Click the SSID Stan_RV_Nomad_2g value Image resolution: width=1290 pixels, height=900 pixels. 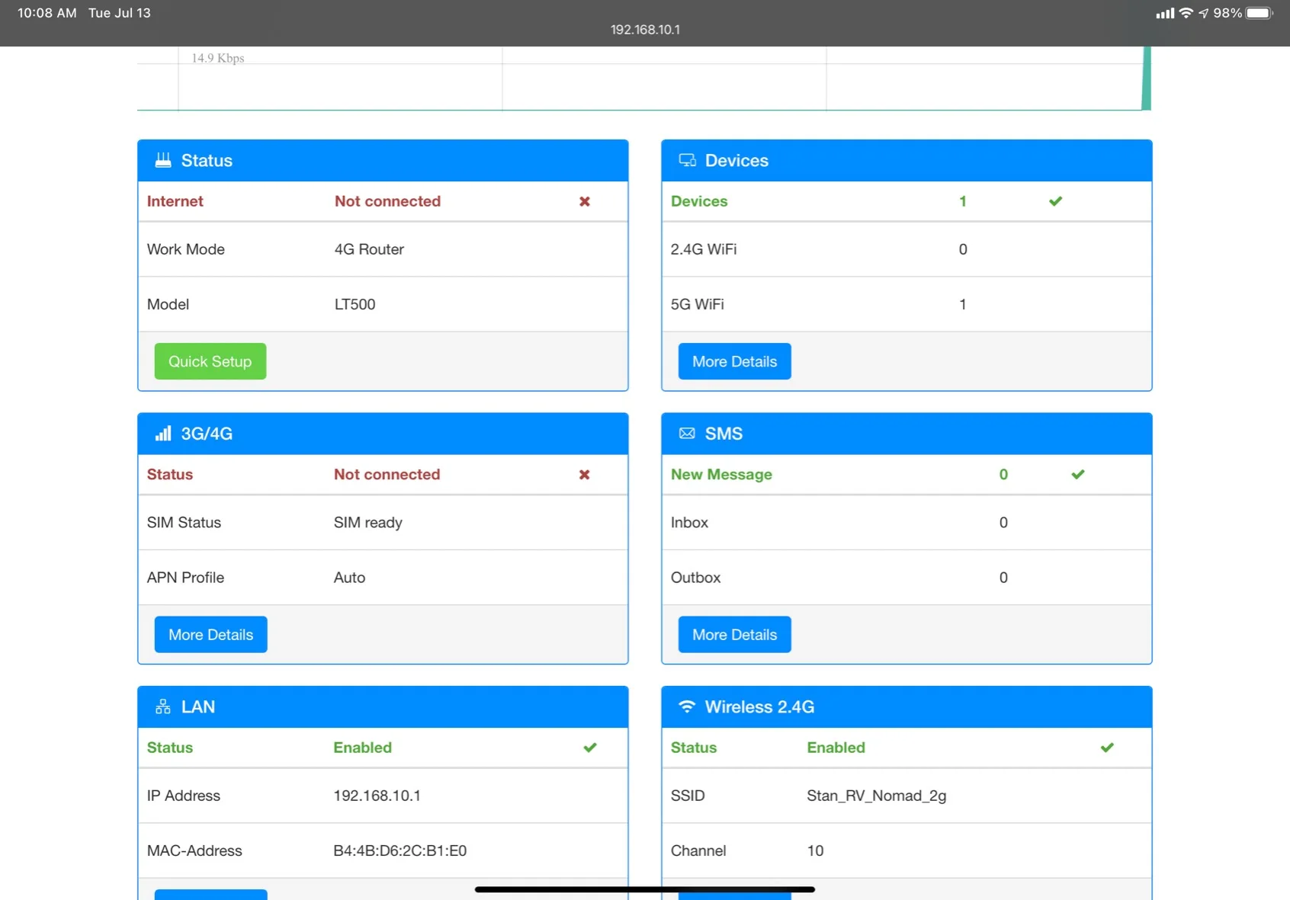pos(877,796)
